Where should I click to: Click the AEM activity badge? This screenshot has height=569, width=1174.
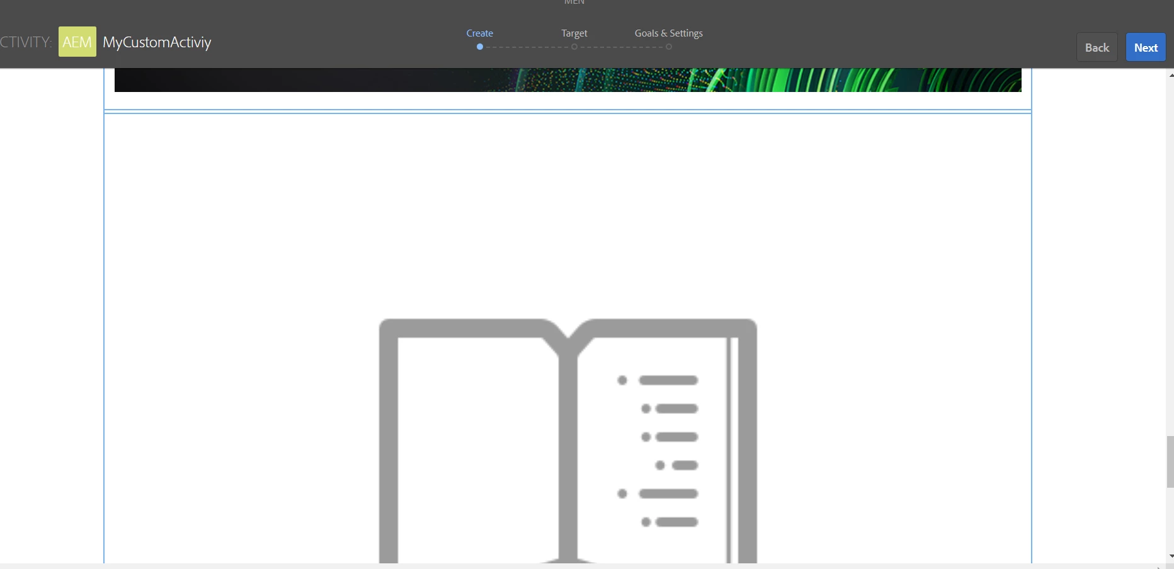77,42
